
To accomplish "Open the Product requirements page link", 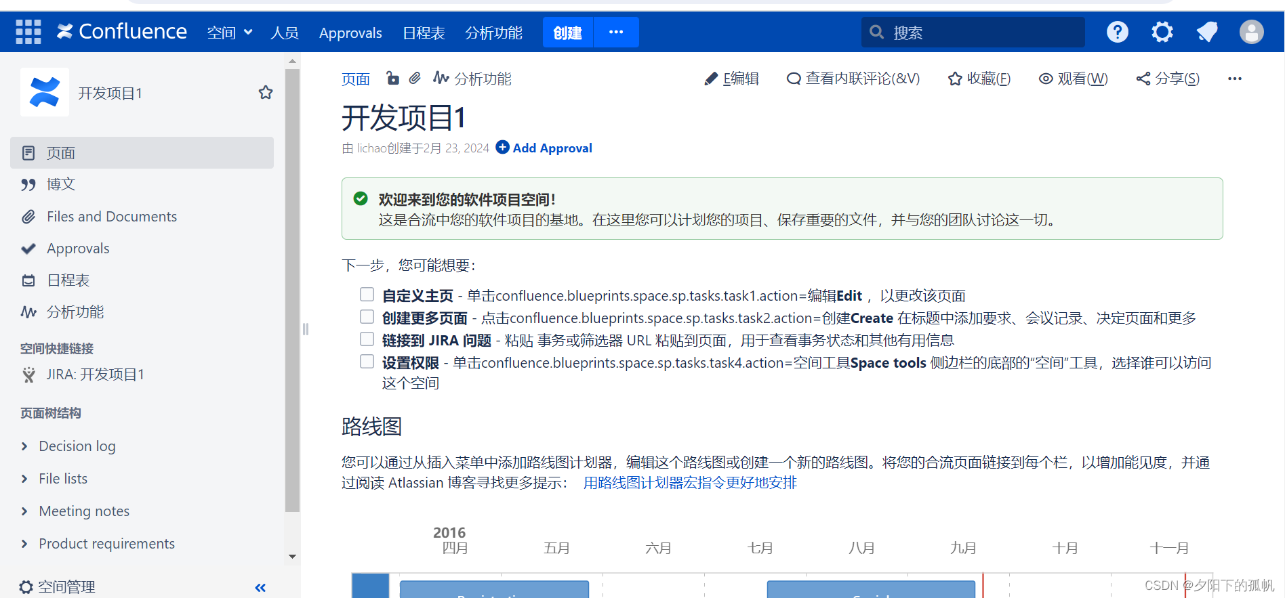I will [x=106, y=543].
